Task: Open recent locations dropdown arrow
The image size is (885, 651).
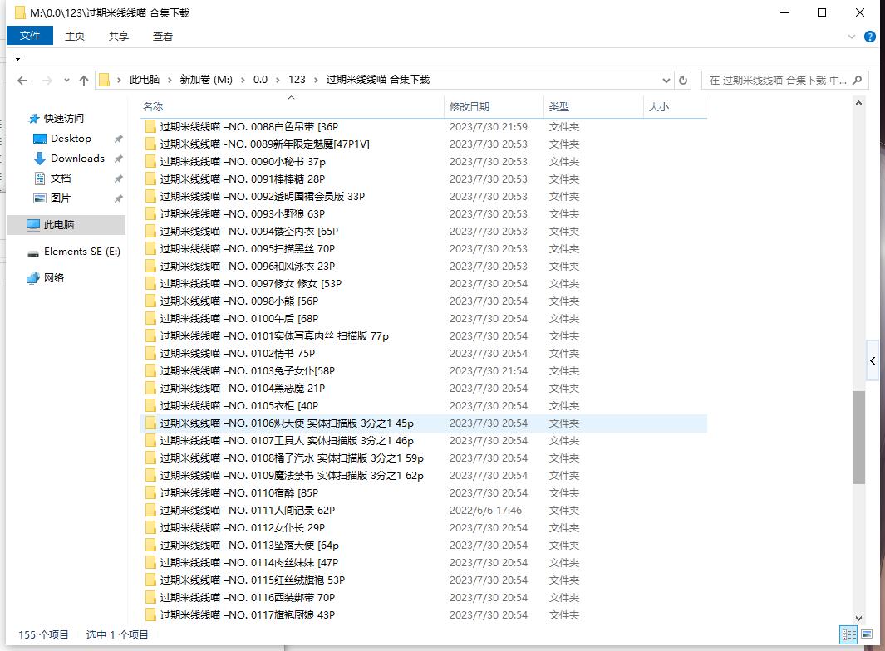Action: 66,81
